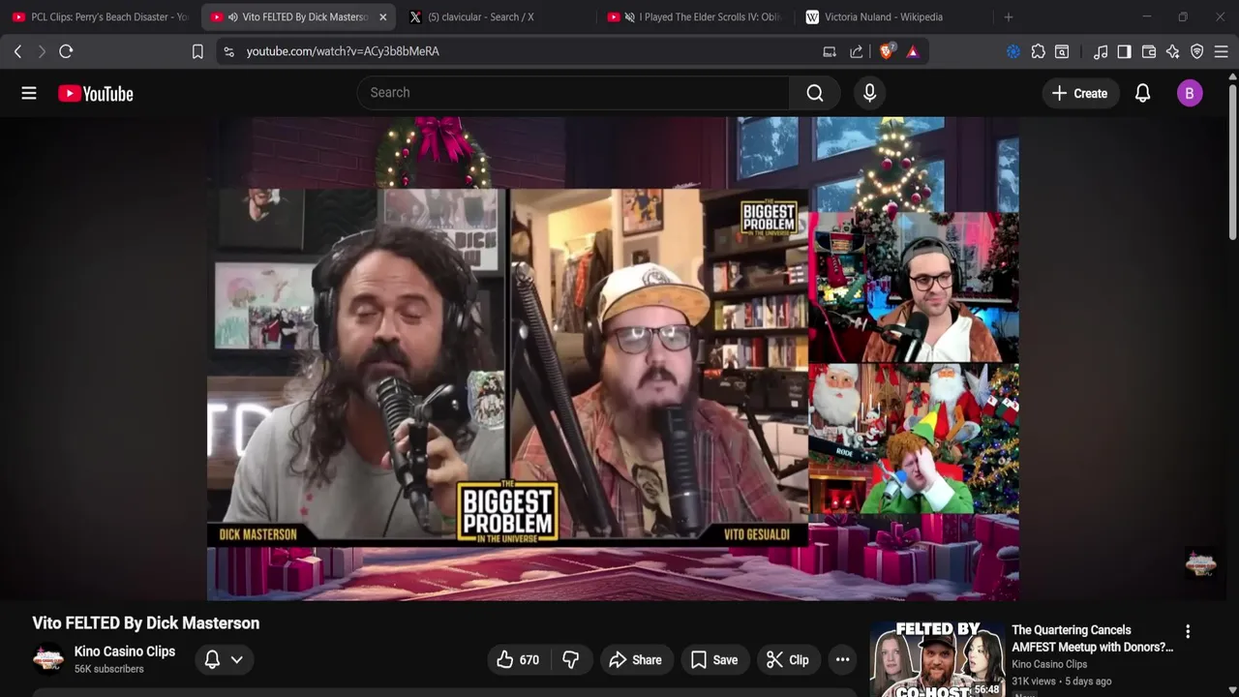Viewport: 1239px width, 697px height.
Task: Toggle subscription notification bell for Kino Casino Clips
Action: 212,660
